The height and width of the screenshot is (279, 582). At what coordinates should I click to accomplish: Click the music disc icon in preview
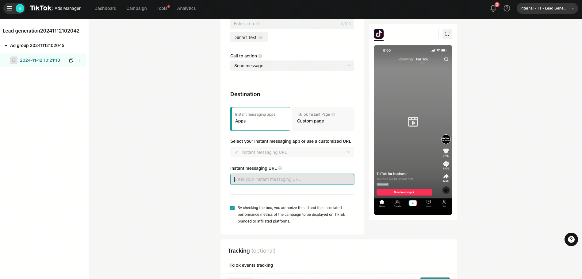point(446,190)
